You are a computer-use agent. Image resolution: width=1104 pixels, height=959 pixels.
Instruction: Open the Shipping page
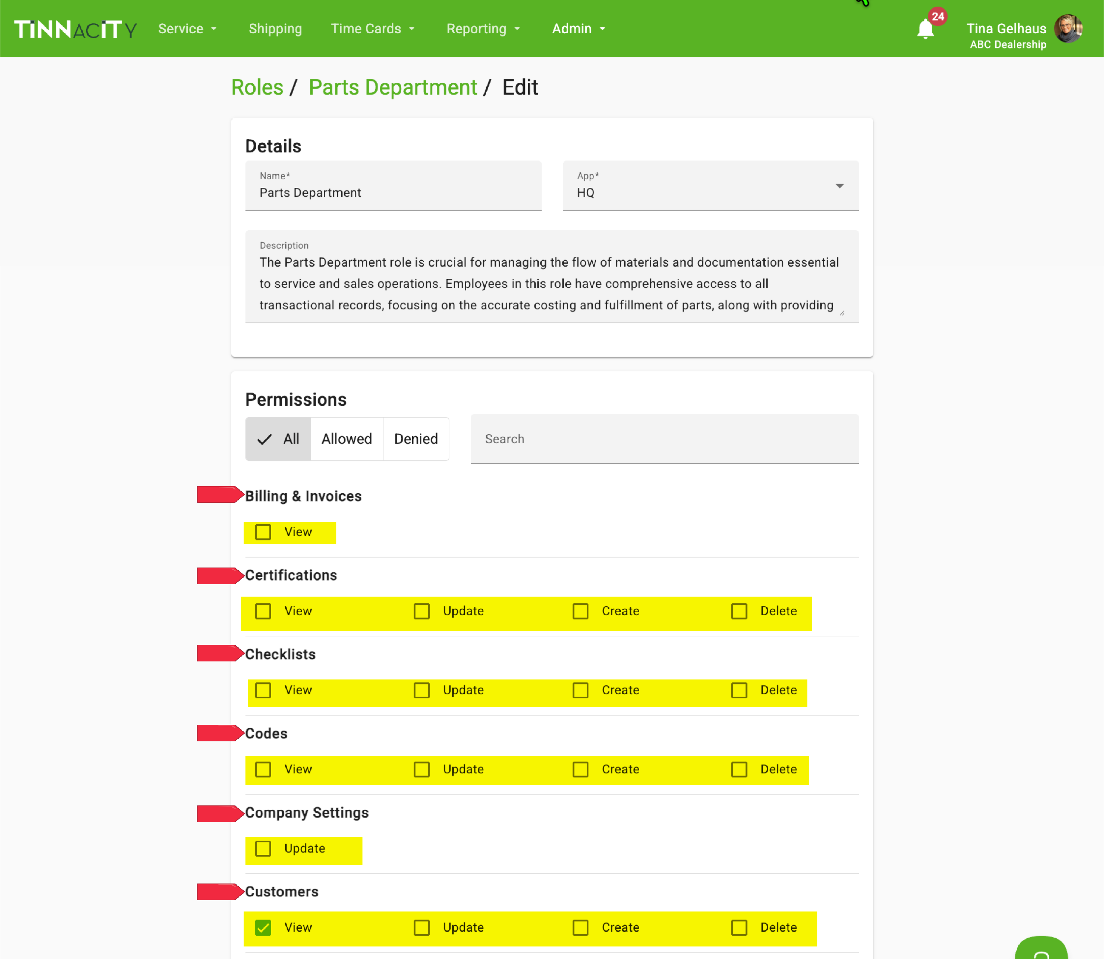pyautogui.click(x=275, y=29)
